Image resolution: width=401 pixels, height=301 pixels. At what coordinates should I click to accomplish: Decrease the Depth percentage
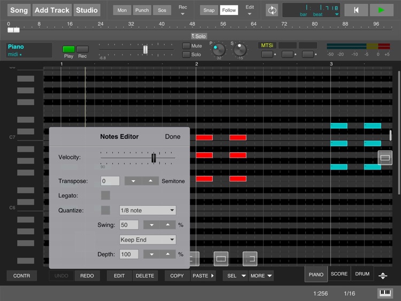click(x=152, y=254)
